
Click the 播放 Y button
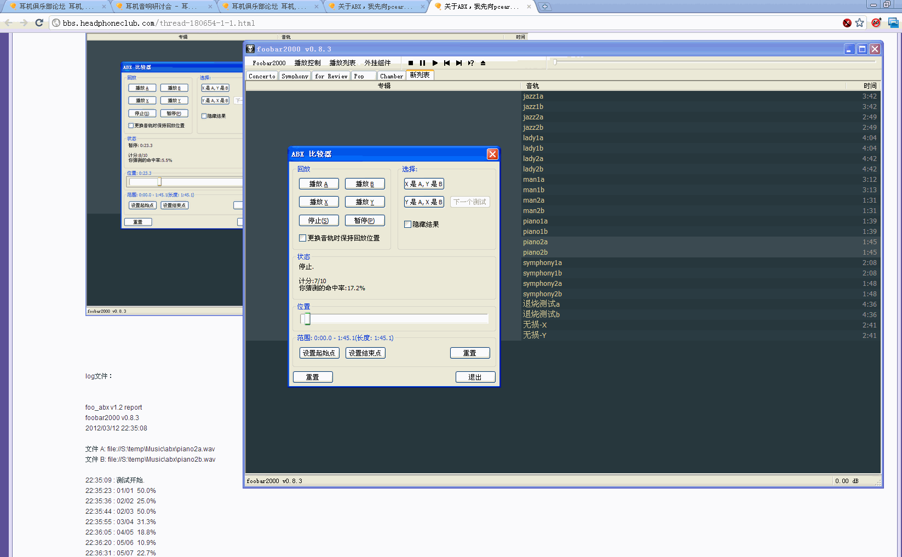coord(365,202)
